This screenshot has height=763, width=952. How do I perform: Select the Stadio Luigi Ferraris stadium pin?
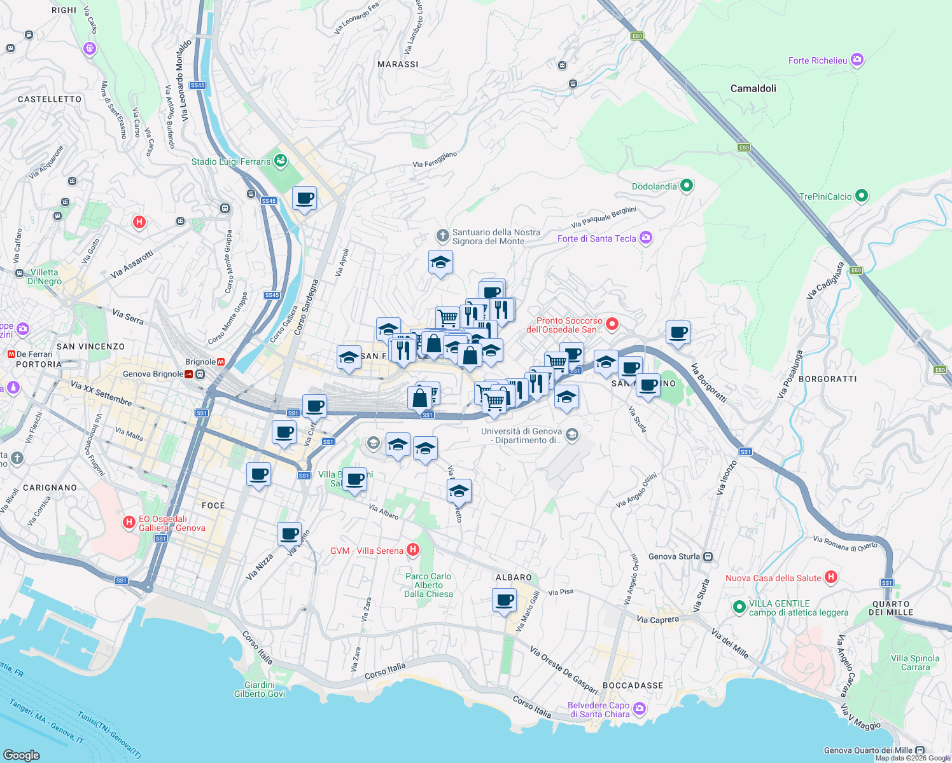coord(281,161)
